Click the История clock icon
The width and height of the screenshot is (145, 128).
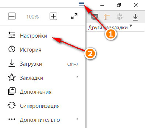point(12,49)
